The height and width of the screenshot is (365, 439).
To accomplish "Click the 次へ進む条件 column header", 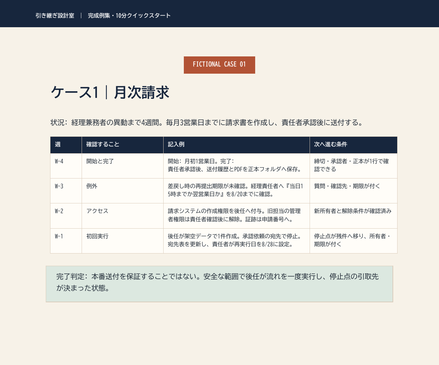I will [x=353, y=145].
